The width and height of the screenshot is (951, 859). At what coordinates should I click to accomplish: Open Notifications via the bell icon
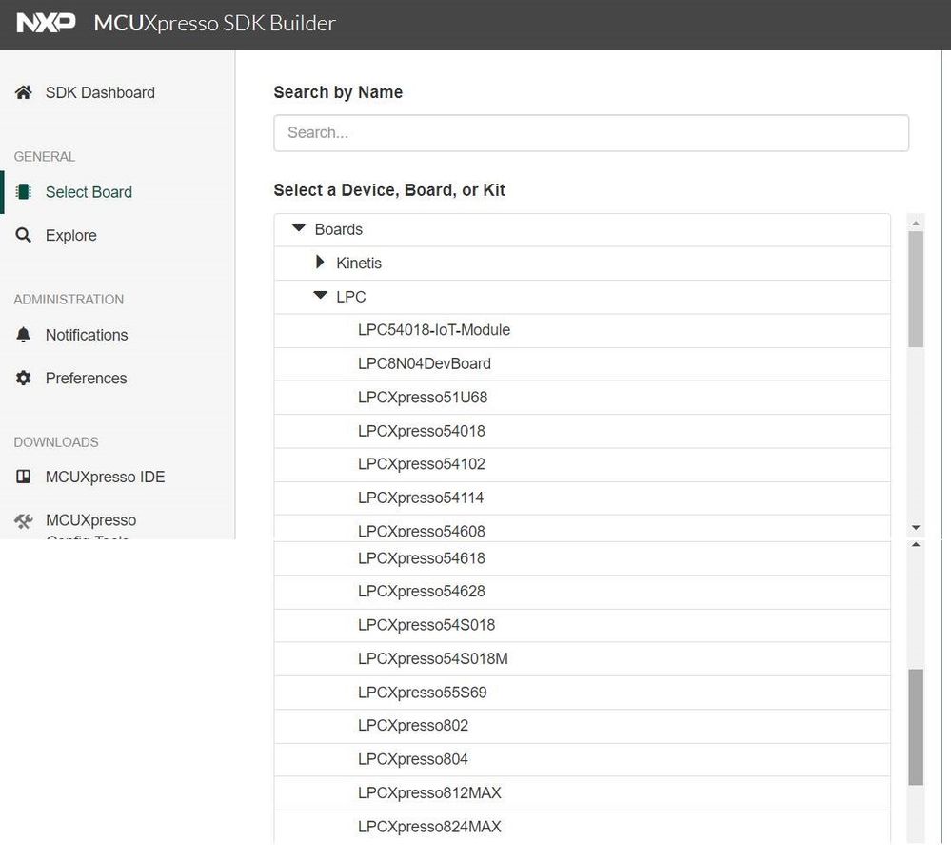[23, 335]
